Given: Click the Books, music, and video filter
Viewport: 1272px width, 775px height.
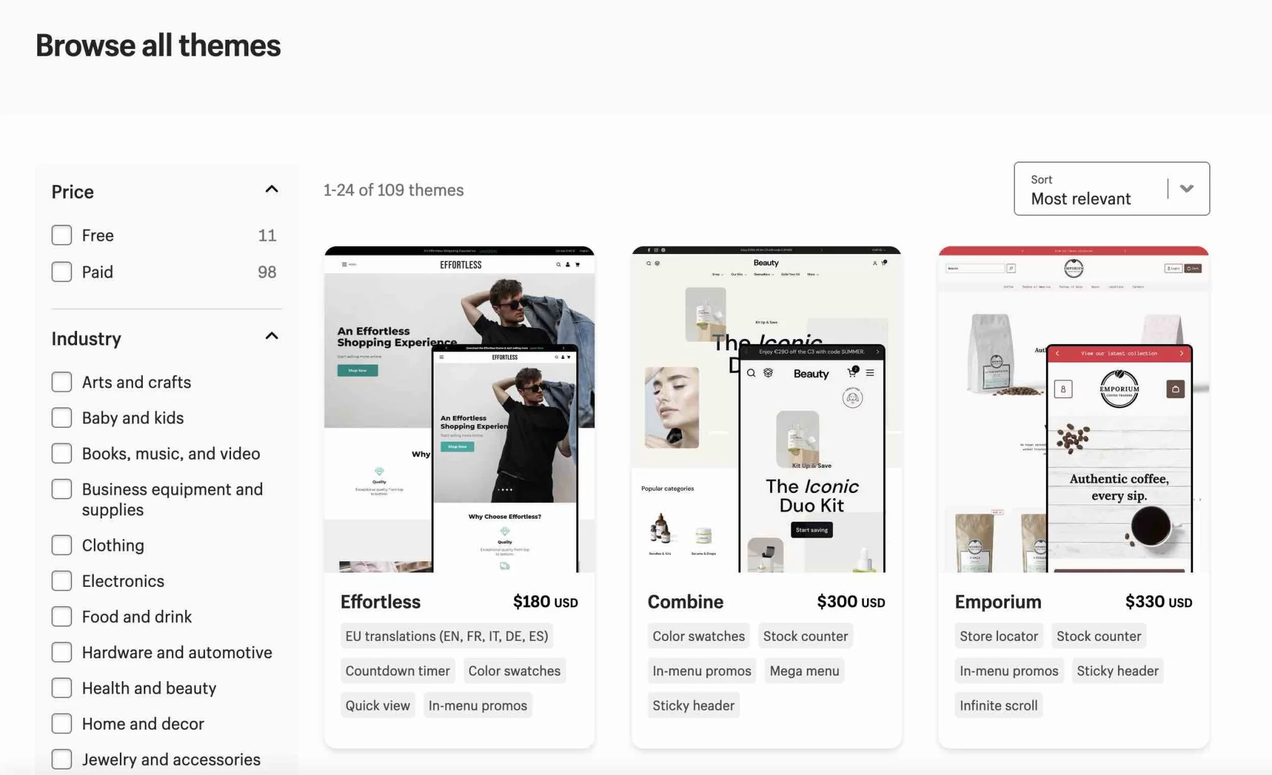Looking at the screenshot, I should coord(61,453).
